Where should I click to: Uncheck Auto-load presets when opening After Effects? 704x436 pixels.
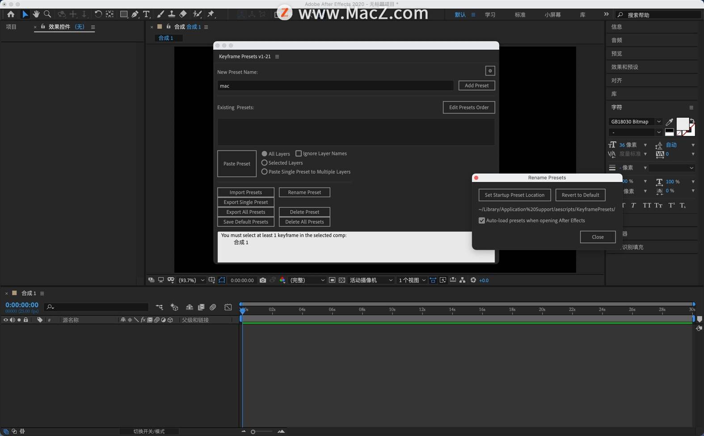click(482, 220)
